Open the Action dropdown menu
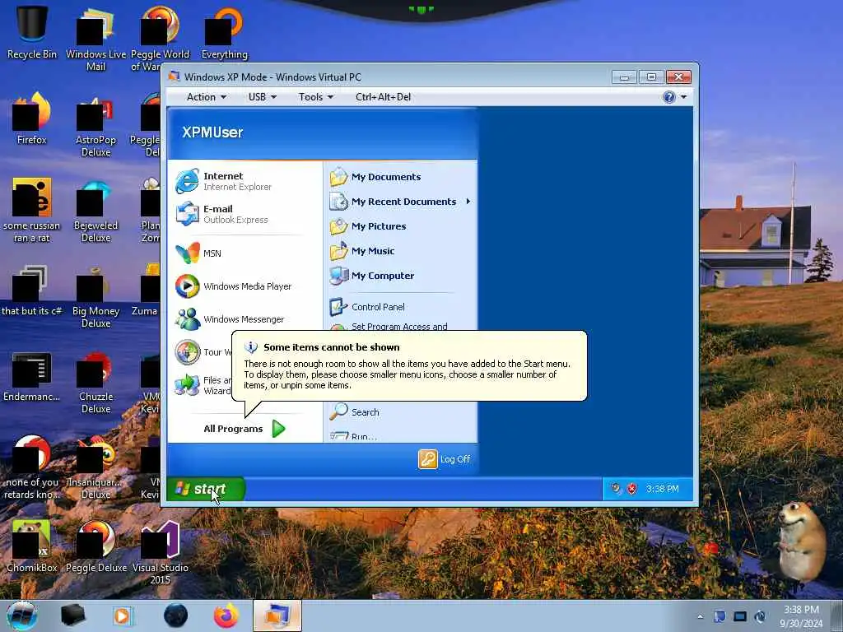 point(207,97)
